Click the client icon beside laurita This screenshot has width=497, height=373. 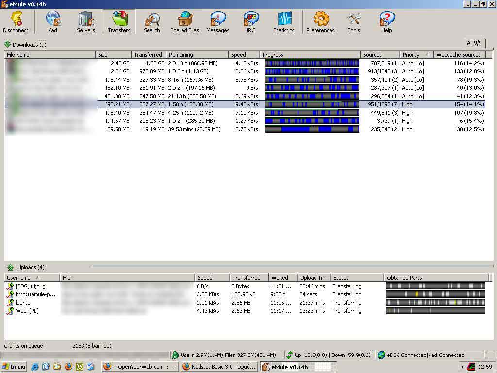11,303
